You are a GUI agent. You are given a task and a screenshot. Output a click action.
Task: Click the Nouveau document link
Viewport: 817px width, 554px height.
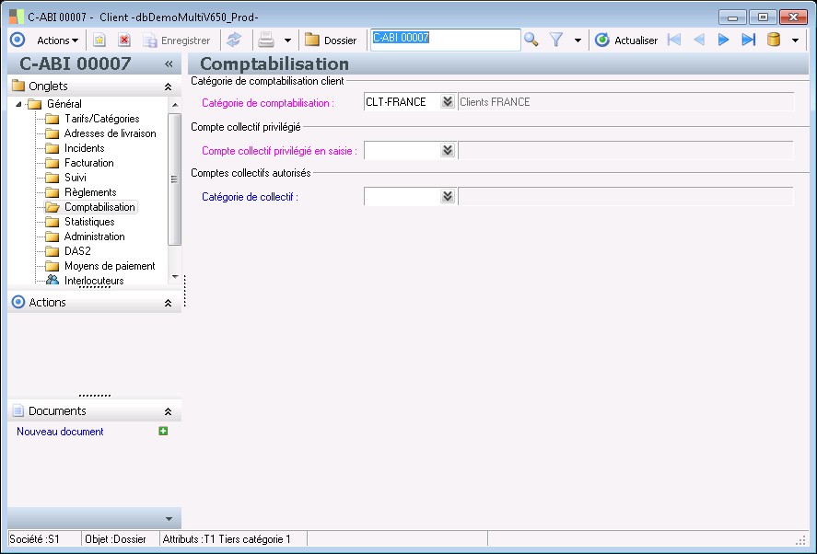(60, 432)
